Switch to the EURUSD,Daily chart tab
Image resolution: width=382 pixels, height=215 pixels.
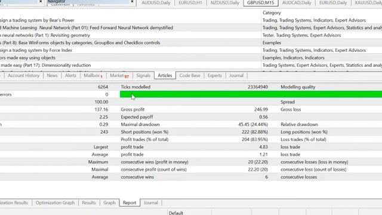click(x=333, y=3)
